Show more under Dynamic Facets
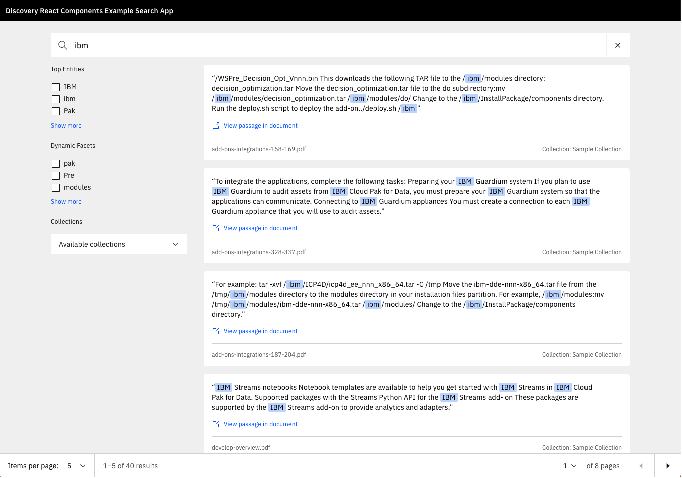This screenshot has height=478, width=682. click(66, 202)
